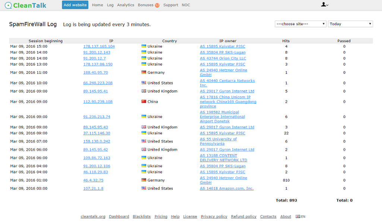
Task: Open cleantalk.org footer link
Action: point(93,217)
